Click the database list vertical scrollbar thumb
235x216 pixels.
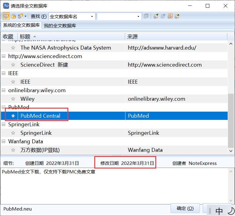point(231,120)
